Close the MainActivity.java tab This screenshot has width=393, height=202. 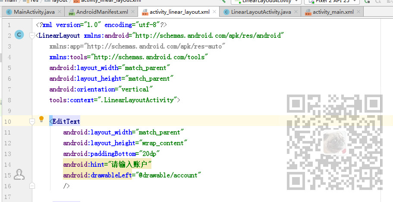click(60, 12)
